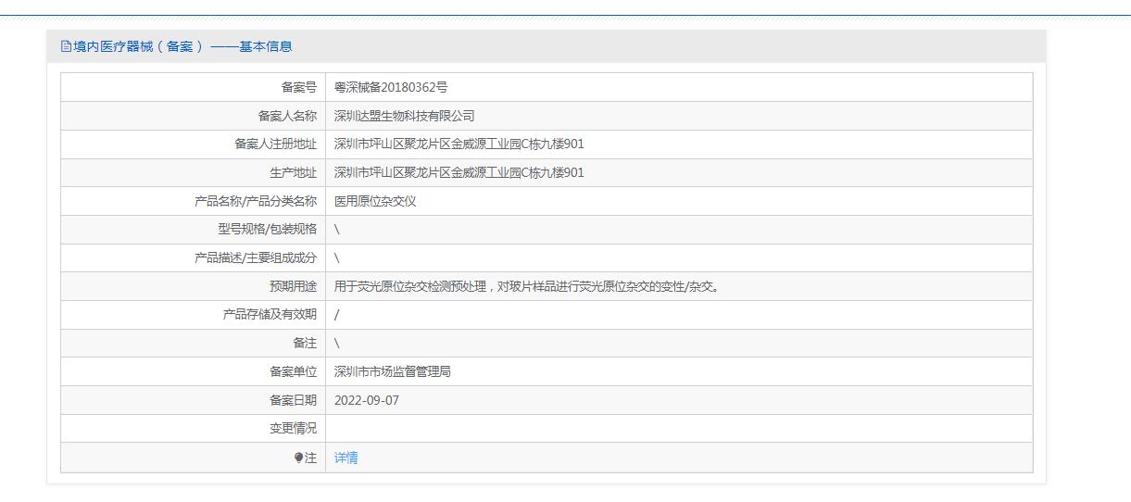Select product name 医用原位杂交仪
This screenshot has width=1131, height=502.
tap(375, 201)
